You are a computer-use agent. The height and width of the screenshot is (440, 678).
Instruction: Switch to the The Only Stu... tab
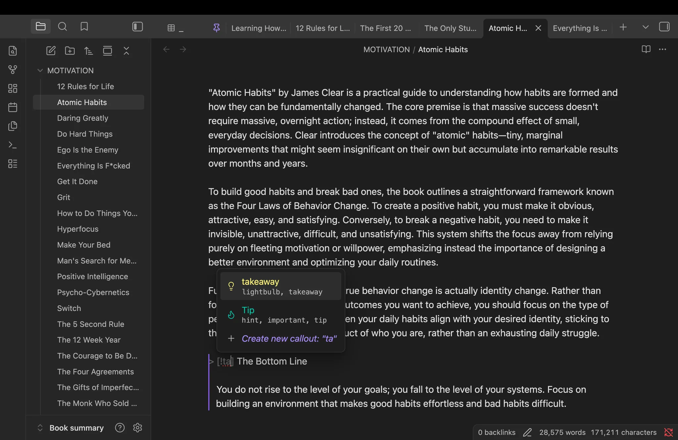click(x=450, y=28)
